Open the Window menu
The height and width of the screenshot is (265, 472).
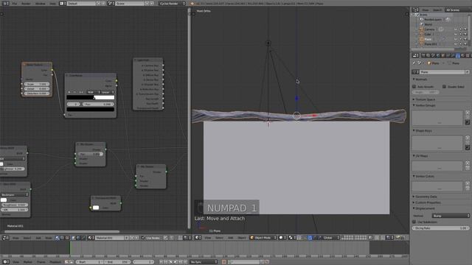pos(41,3)
